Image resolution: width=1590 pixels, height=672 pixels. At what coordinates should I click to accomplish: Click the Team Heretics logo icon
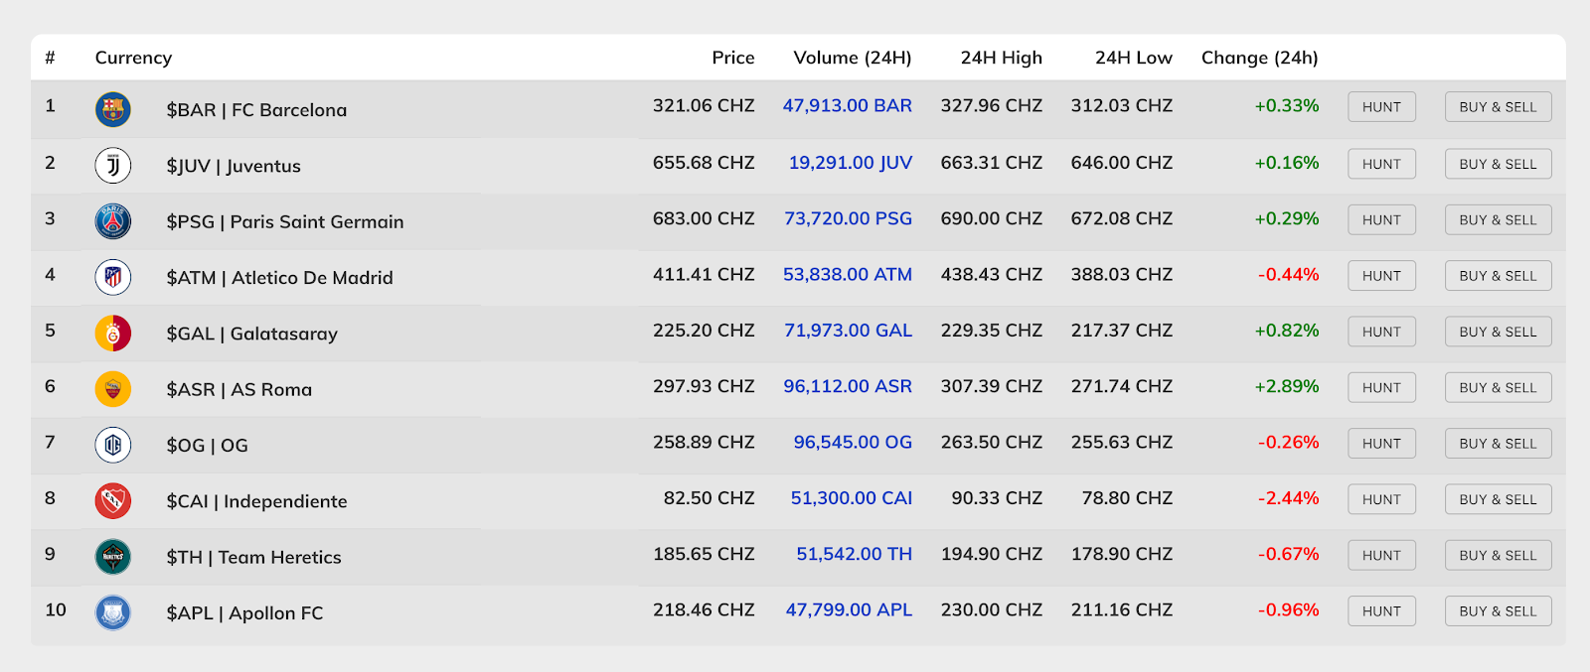(113, 557)
